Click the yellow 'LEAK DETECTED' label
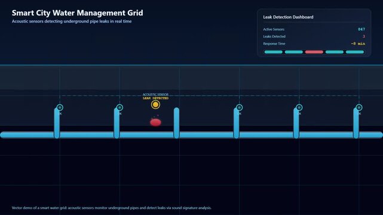 point(155,98)
